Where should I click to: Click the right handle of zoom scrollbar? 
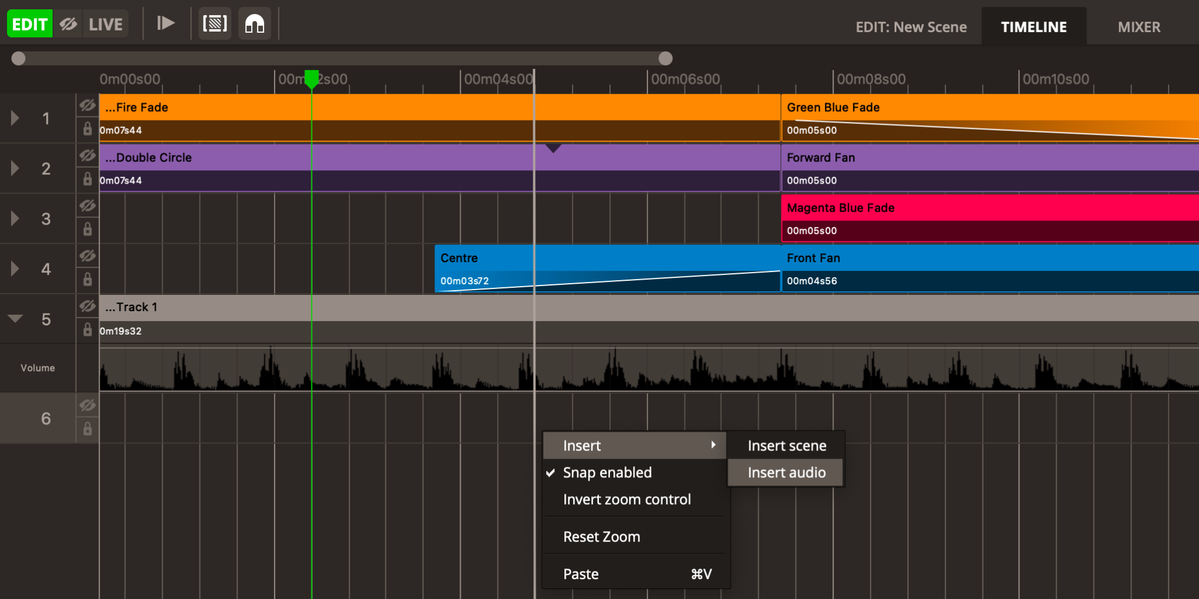pos(665,58)
